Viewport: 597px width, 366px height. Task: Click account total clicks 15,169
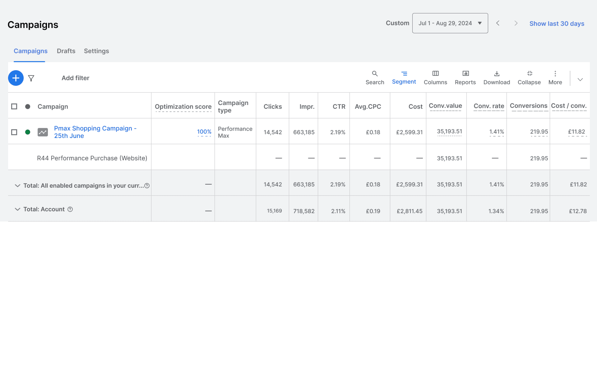click(x=274, y=211)
